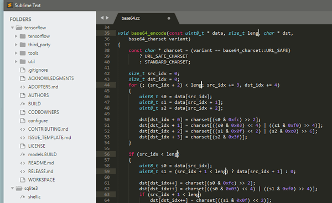Screen dimensions: 332x203
Task: Click URL_SAFE_CHARSET on line 39
Action: pos(166,56)
